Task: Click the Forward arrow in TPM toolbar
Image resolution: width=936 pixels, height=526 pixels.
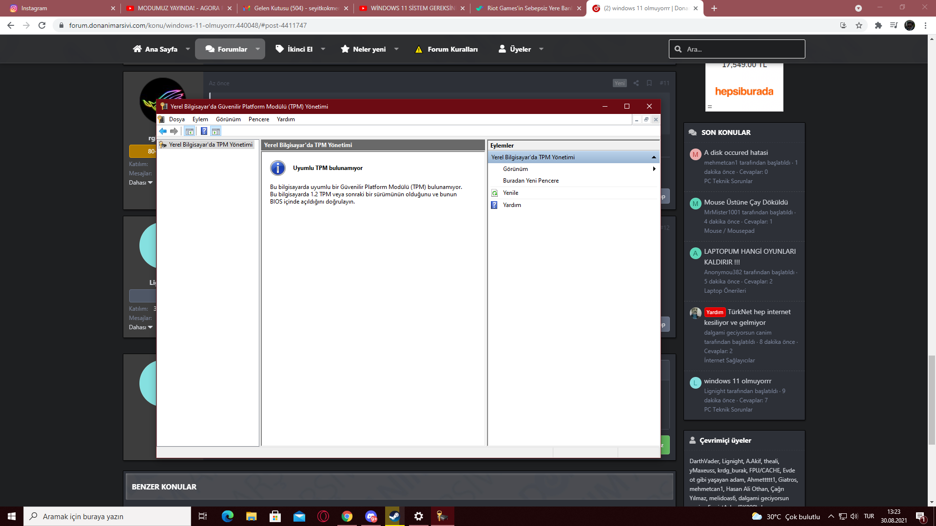Action: pyautogui.click(x=174, y=131)
